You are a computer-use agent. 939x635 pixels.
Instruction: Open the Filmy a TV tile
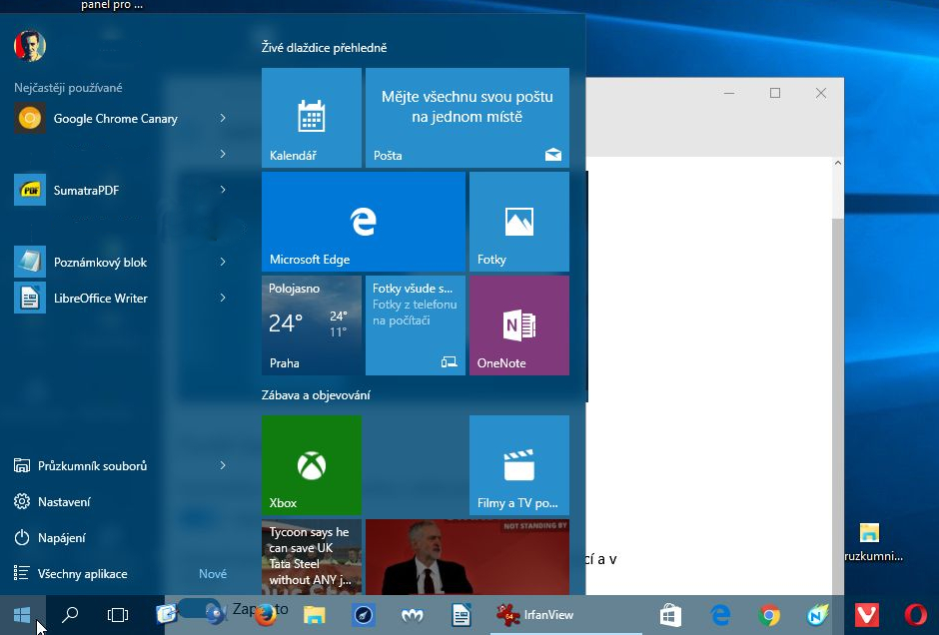tap(518, 465)
